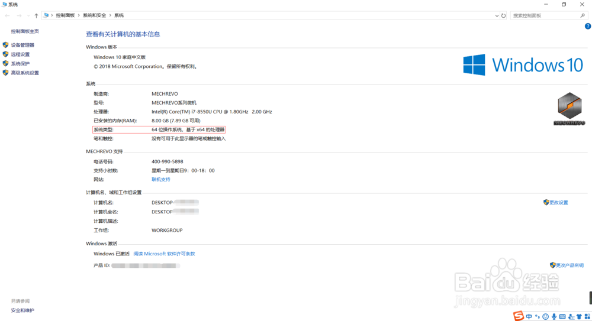Click the shield icon beside 系统保护
This screenshot has width=592, height=321.
point(5,63)
